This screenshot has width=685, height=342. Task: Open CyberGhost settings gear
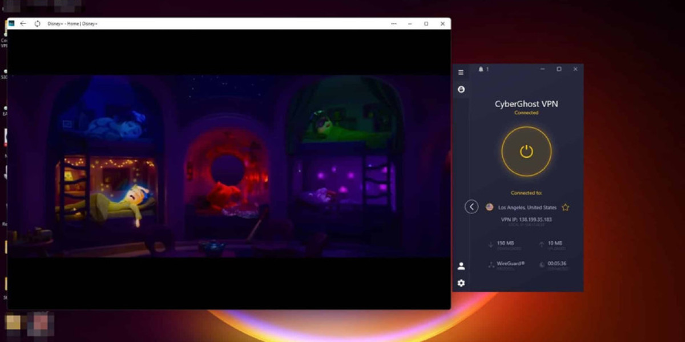(x=461, y=283)
